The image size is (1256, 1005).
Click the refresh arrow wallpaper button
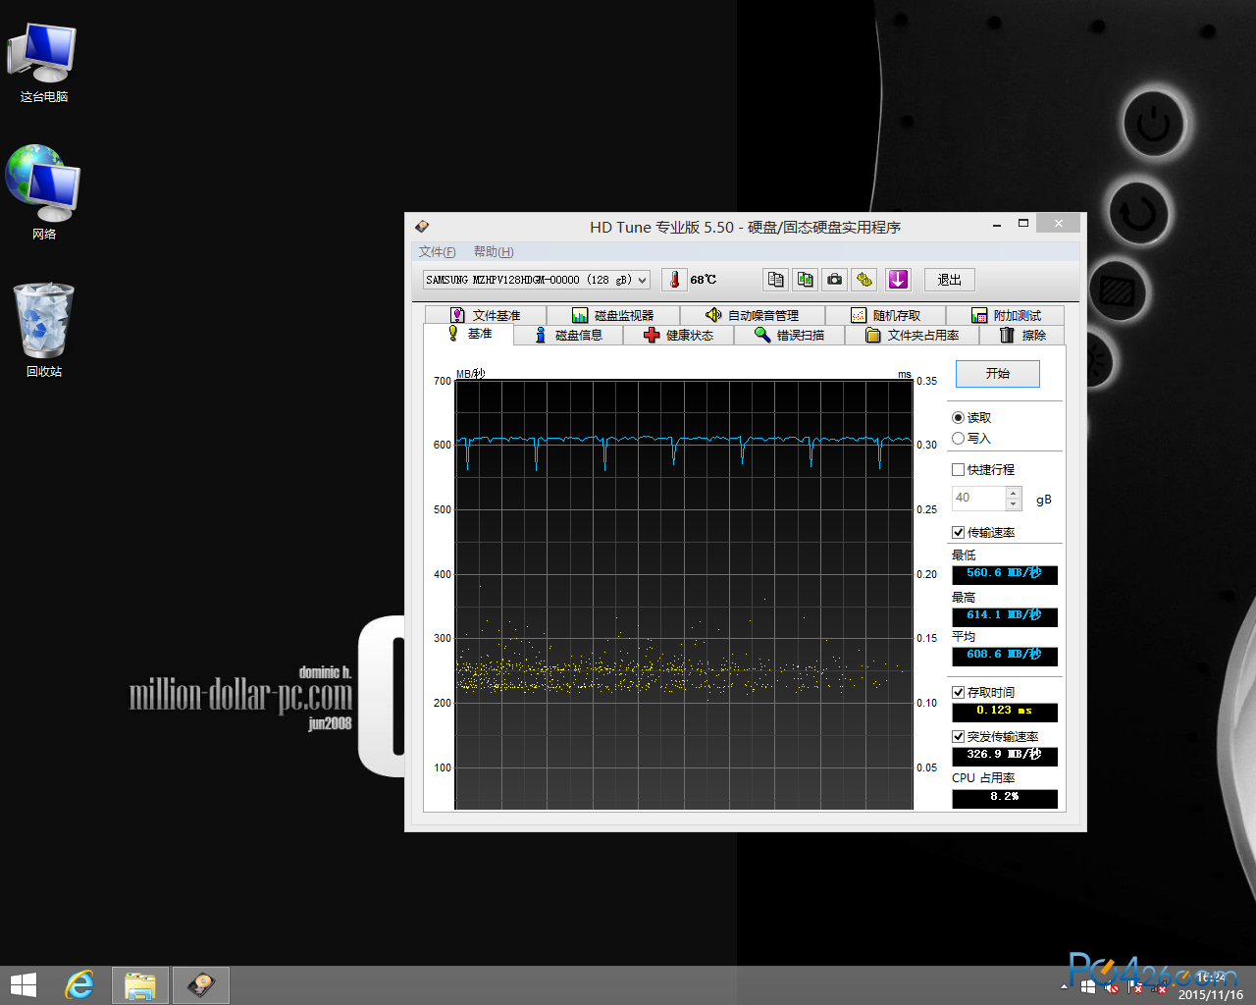pos(1139,213)
